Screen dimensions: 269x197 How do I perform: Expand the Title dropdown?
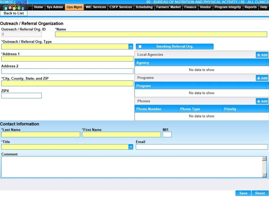point(131,147)
